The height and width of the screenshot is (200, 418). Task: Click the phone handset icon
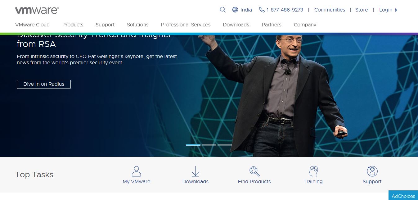pos(262,10)
